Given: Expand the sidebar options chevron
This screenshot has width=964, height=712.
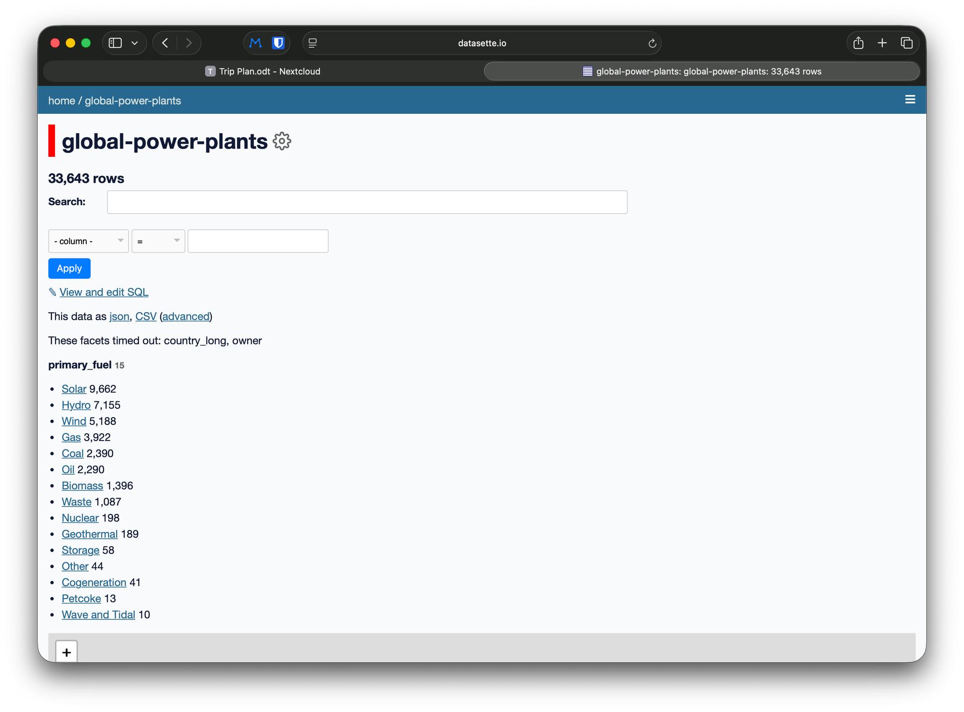Looking at the screenshot, I should pos(135,43).
